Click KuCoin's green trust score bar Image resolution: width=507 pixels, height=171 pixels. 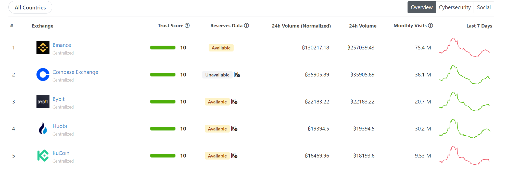[x=163, y=156]
